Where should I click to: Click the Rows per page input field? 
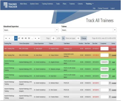pyautogui.click(x=78, y=38)
